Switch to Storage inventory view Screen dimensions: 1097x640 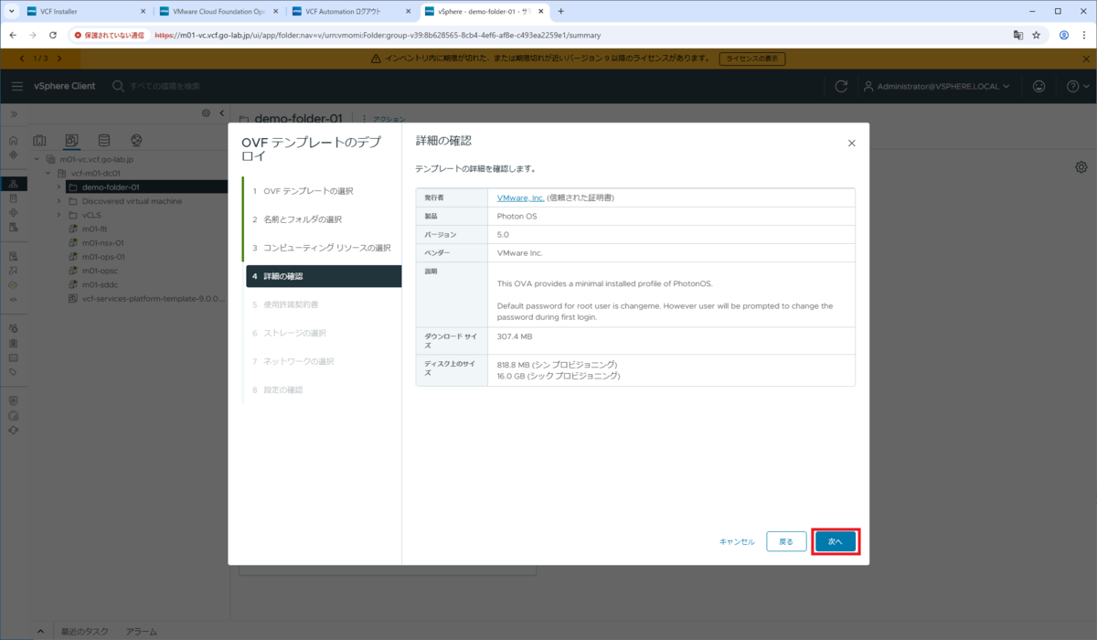point(103,140)
